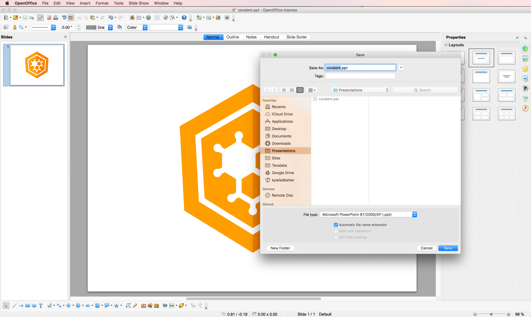
Task: Toggle Edit filter settings checkbox
Action: [x=335, y=236]
